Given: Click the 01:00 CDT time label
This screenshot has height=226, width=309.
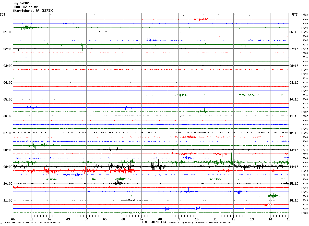Looking at the screenshot, I should tap(8, 32).
